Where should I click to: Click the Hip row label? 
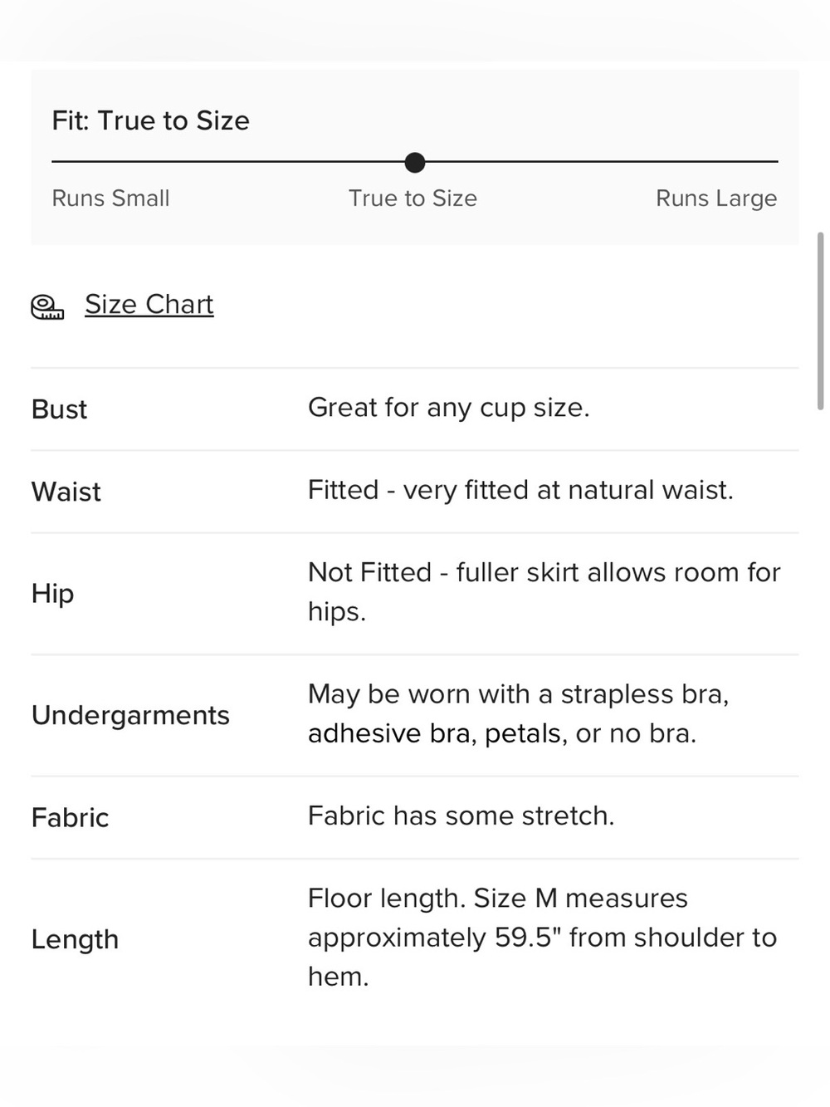point(52,594)
